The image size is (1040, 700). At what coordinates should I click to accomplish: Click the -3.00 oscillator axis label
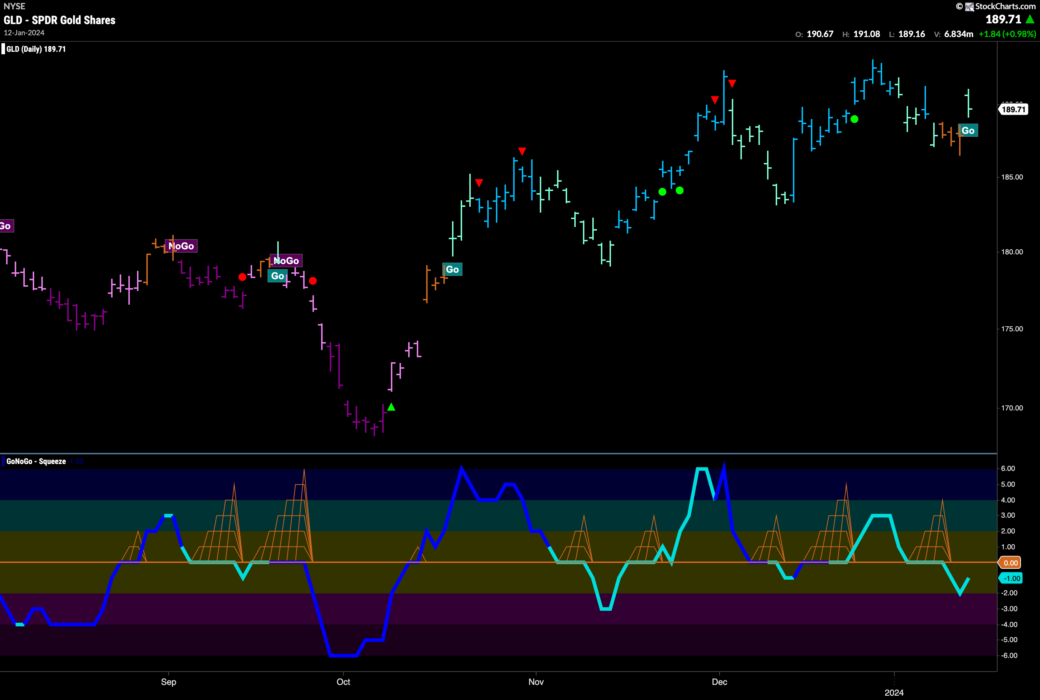click(x=1009, y=609)
